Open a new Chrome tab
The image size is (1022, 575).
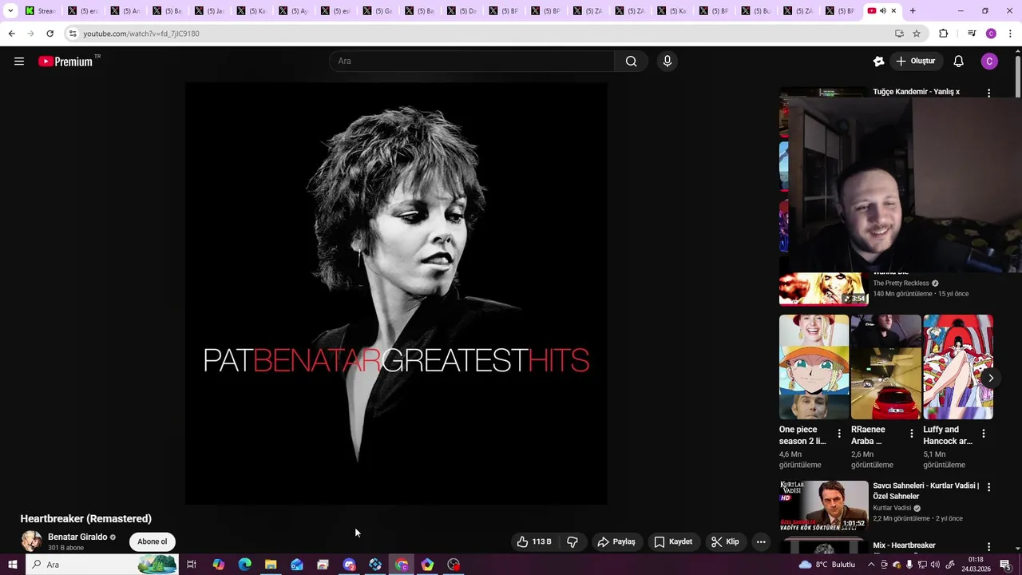coord(913,11)
